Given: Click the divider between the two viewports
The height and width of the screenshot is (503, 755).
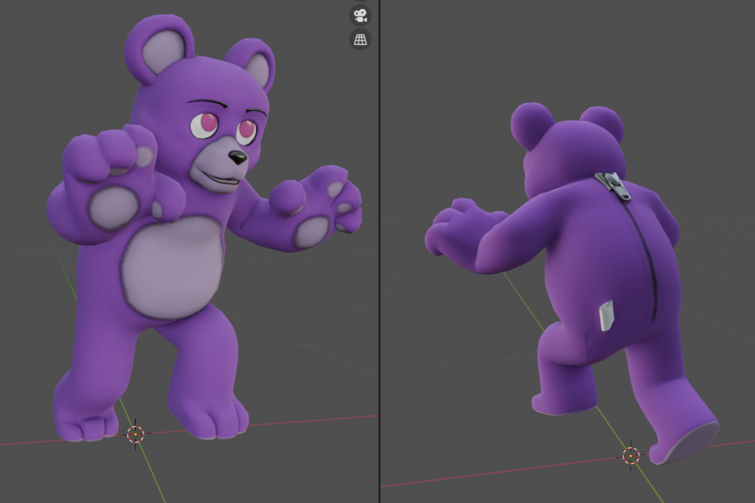Looking at the screenshot, I should (379, 251).
